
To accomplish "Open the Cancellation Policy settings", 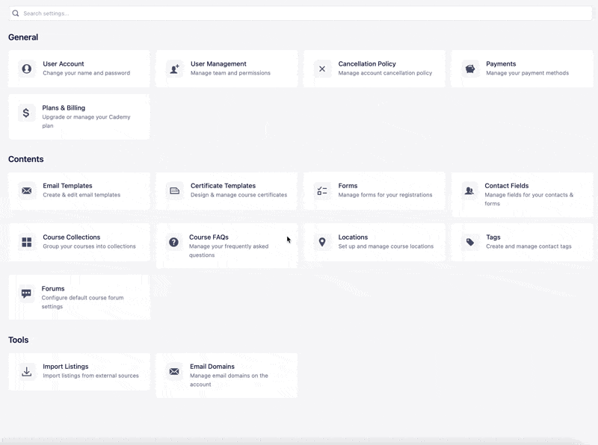I will pos(374,68).
